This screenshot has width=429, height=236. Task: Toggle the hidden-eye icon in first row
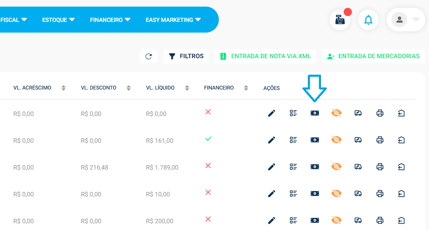click(x=337, y=113)
